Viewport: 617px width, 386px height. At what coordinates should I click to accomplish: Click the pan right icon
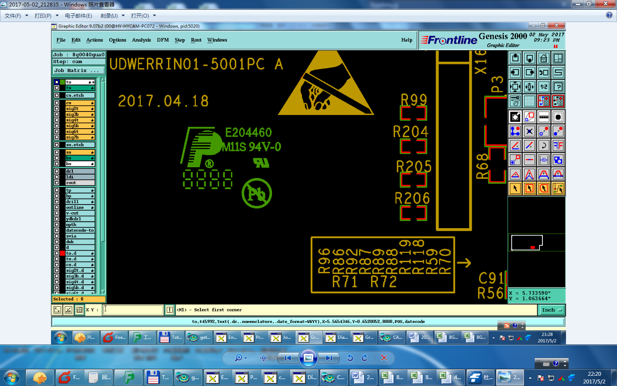530,72
